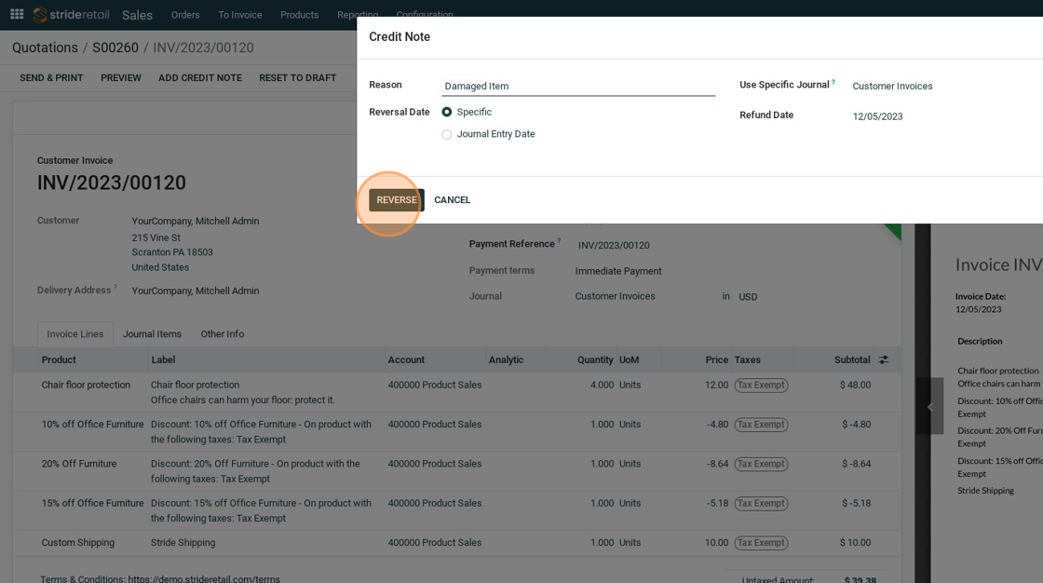The height and width of the screenshot is (583, 1043).
Task: Click the $ 48.00 subtotal value
Action: click(x=855, y=385)
